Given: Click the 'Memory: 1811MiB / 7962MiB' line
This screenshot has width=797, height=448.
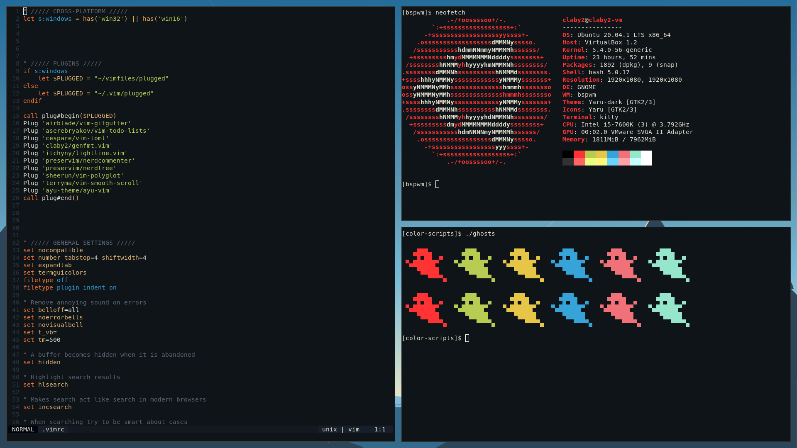Looking at the screenshot, I should [609, 139].
